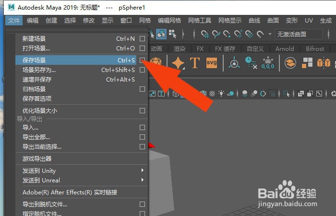Click the separate squares shelf icon

[x=307, y=63]
